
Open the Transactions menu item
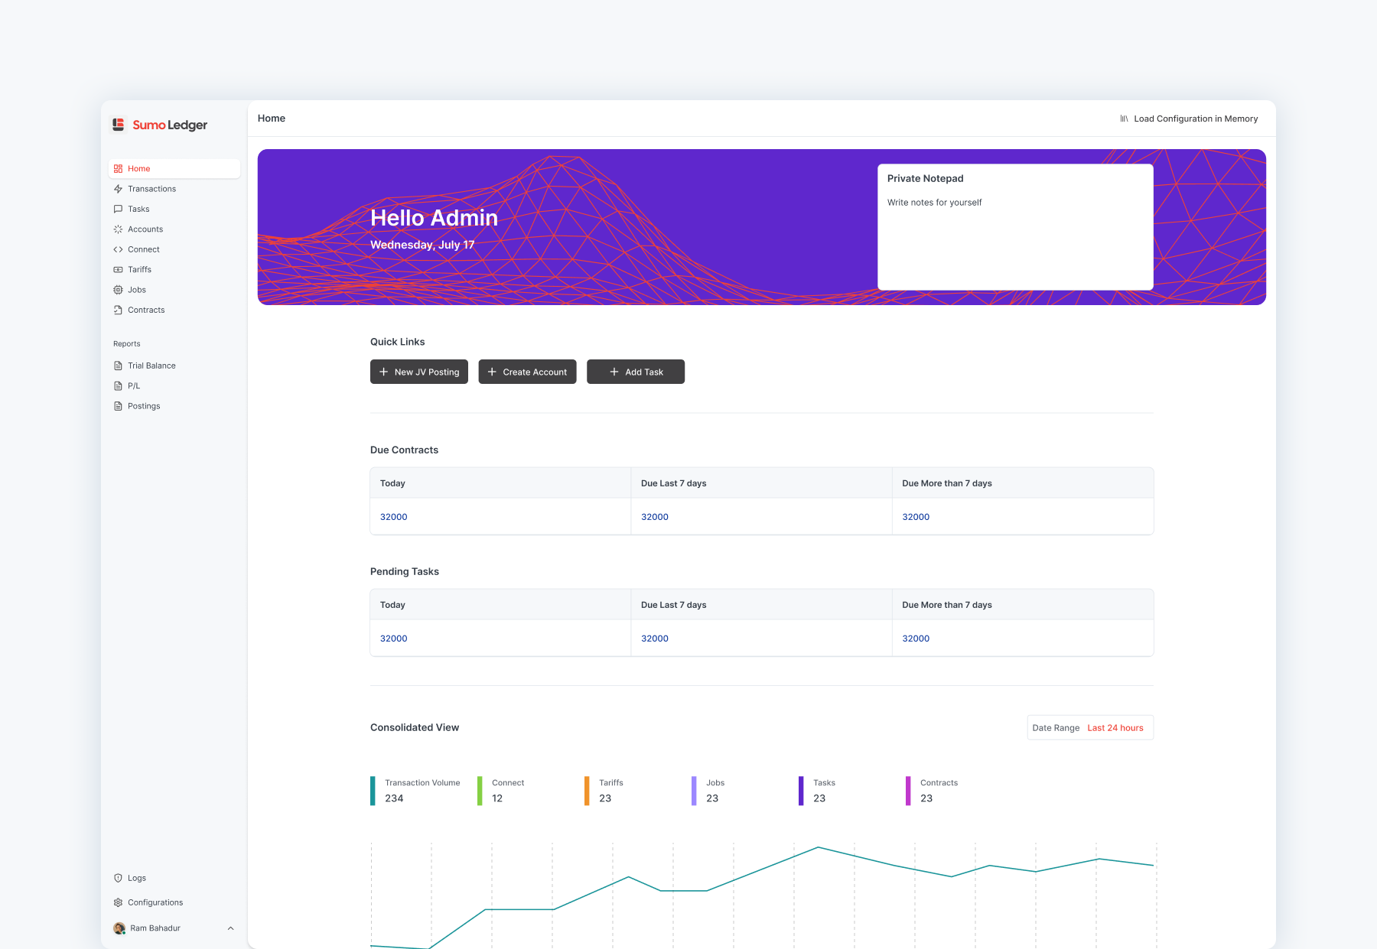[x=174, y=189]
